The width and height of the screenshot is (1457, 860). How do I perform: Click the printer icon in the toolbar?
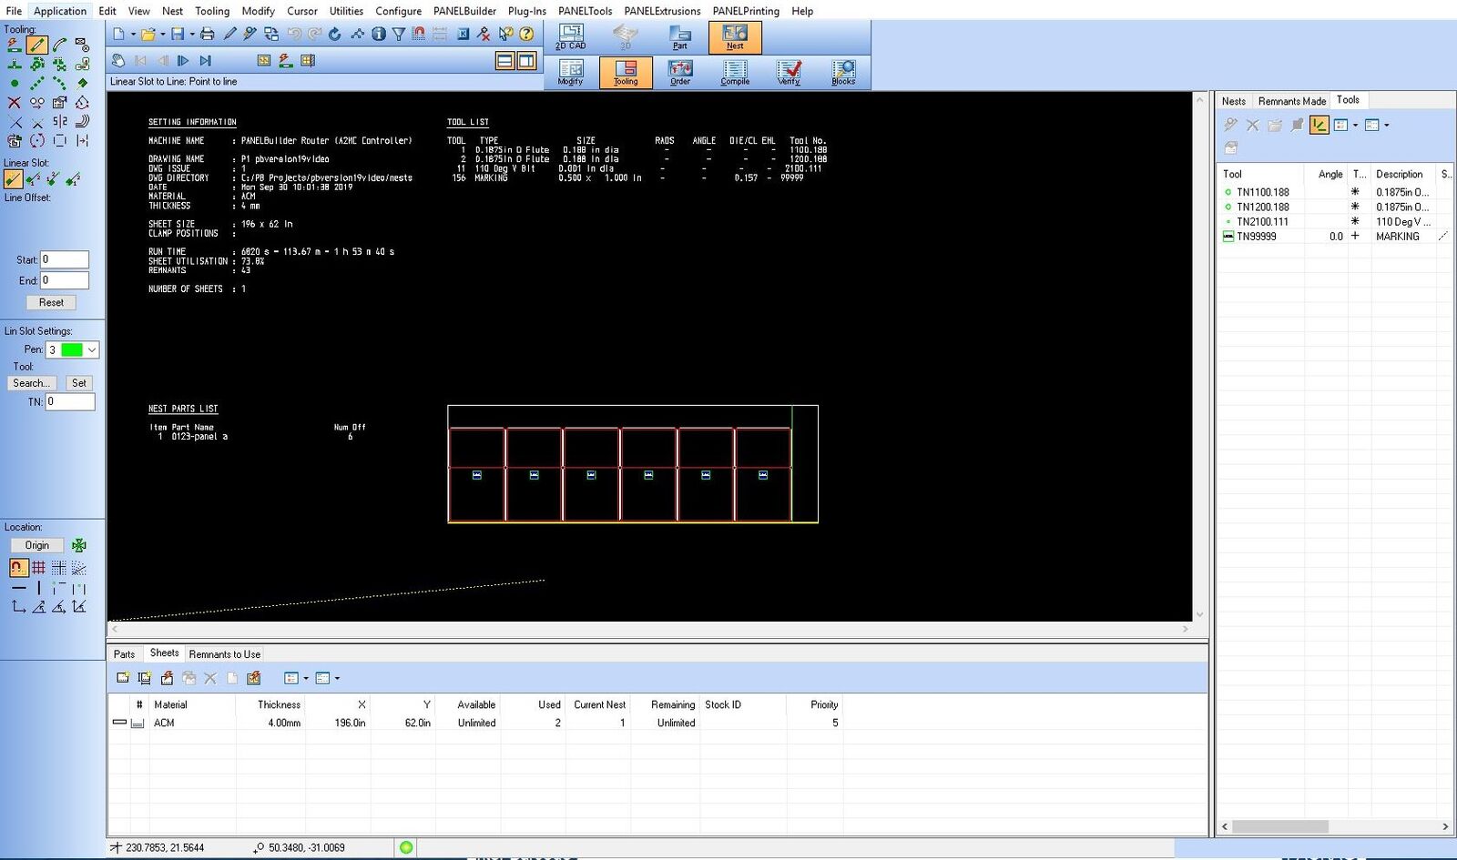click(207, 35)
